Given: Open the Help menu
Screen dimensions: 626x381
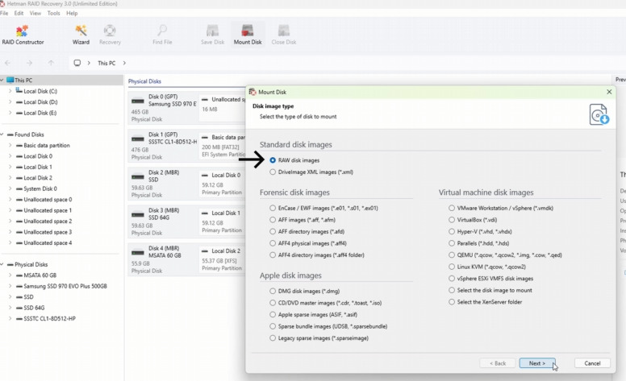Looking at the screenshot, I should point(72,13).
